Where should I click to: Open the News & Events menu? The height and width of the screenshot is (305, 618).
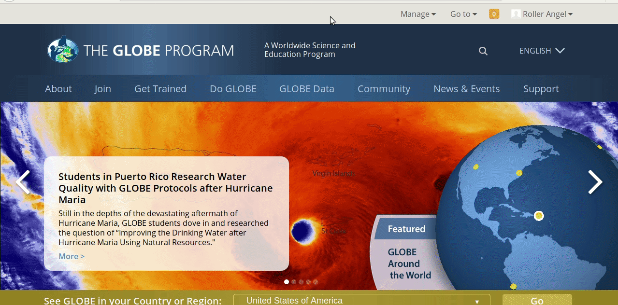[x=467, y=89]
